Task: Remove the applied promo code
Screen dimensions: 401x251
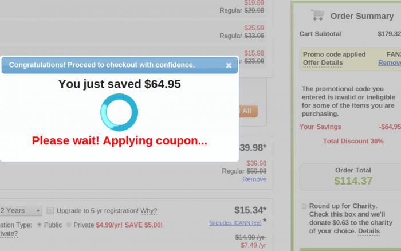Action: click(x=390, y=62)
